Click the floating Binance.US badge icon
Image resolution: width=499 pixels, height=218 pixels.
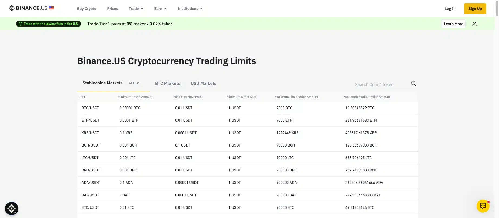point(12,209)
